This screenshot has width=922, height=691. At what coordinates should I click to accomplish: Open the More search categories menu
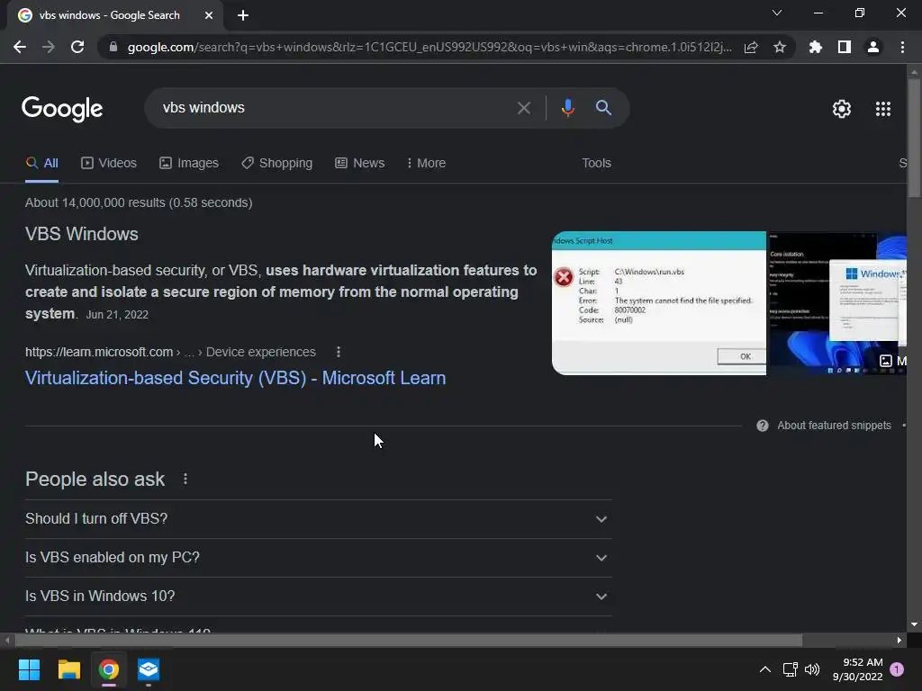tap(426, 164)
